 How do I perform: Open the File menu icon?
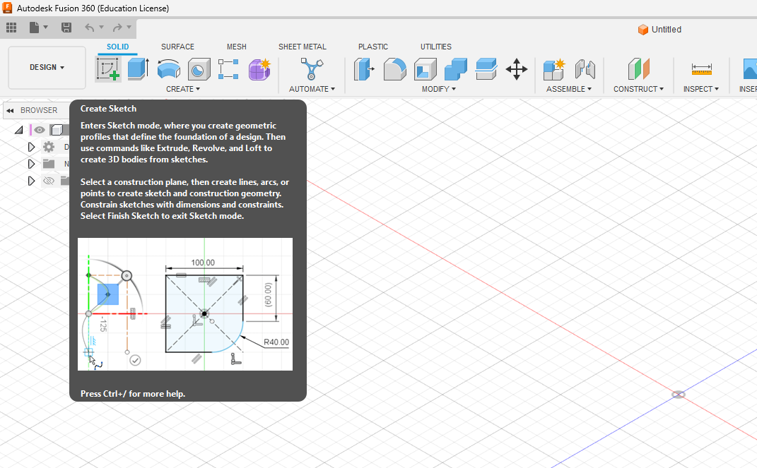34,28
